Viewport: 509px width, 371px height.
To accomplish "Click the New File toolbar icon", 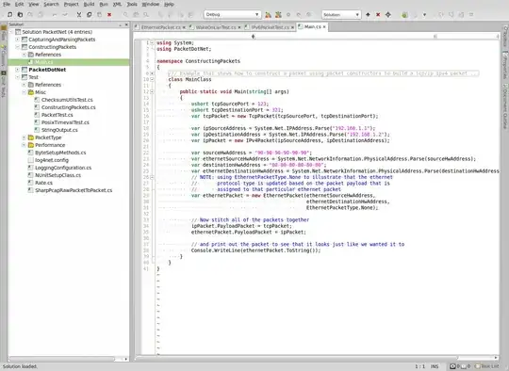I will point(9,14).
